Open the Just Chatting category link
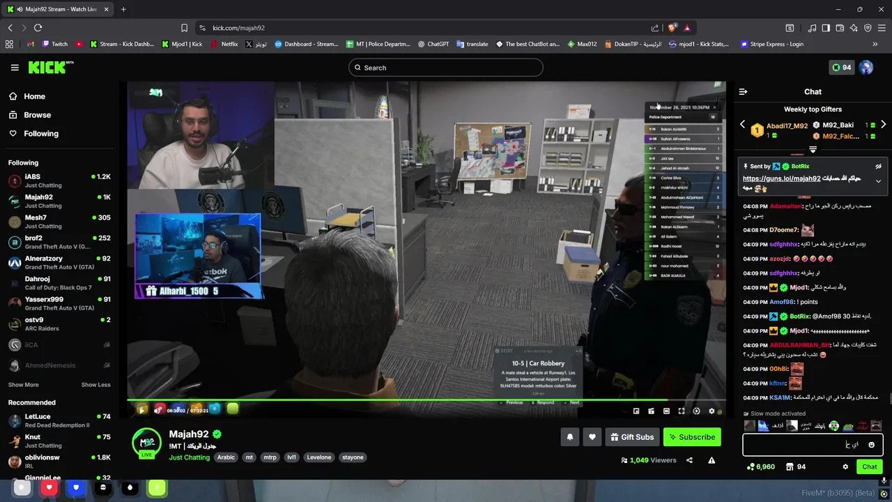 point(189,457)
